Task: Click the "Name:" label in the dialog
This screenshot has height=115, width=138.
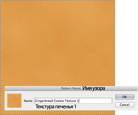Action: point(29,101)
